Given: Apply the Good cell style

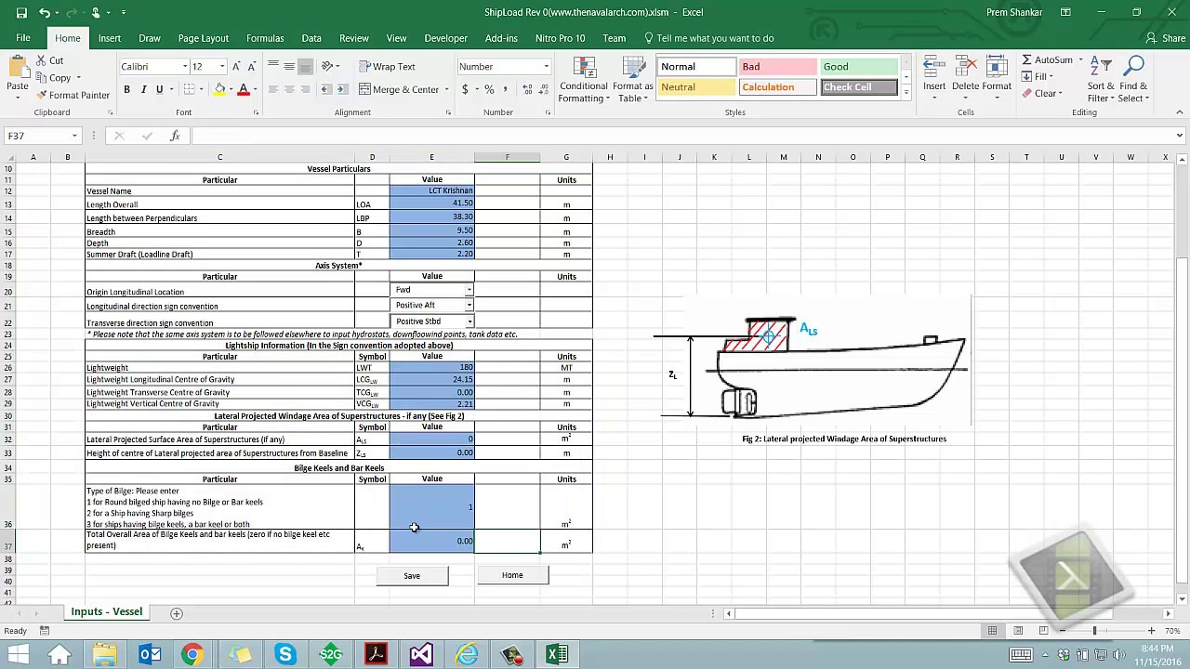Looking at the screenshot, I should pyautogui.click(x=859, y=66).
